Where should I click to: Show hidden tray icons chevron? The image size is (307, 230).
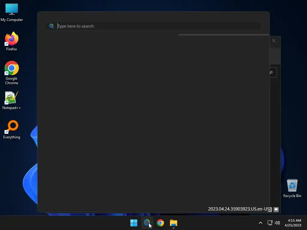click(261, 223)
